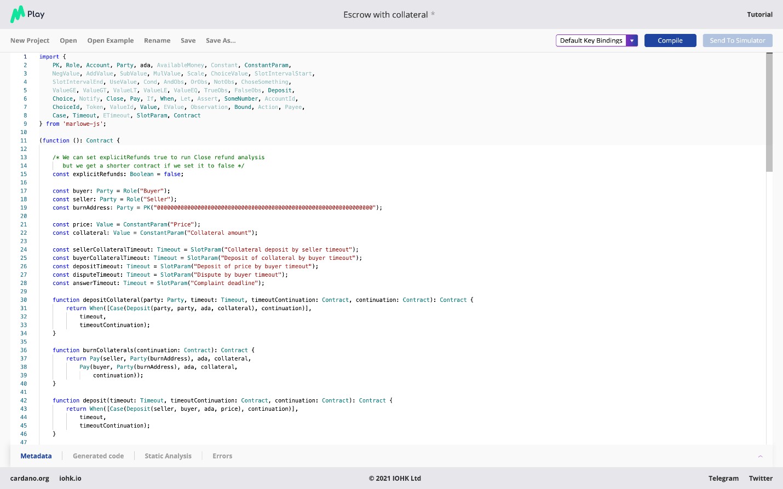Click the "Complaint deadline" string
This screenshot has width=783, height=489.
tap(224, 283)
